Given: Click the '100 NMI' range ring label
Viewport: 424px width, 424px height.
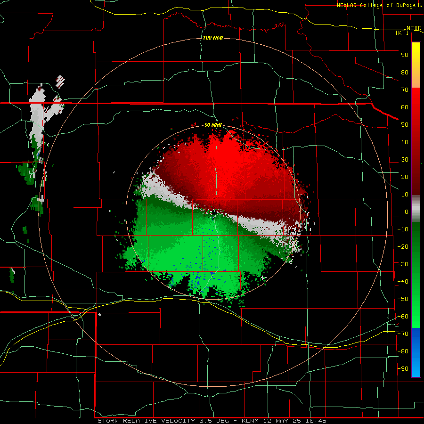Looking at the screenshot, I should (213, 38).
